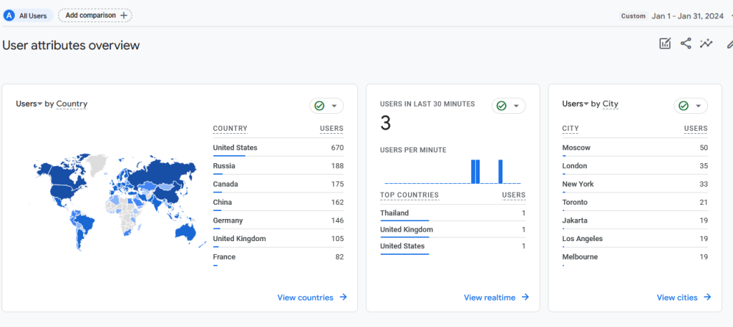Change the City dimension selector
This screenshot has width=733, height=327.
click(x=610, y=104)
